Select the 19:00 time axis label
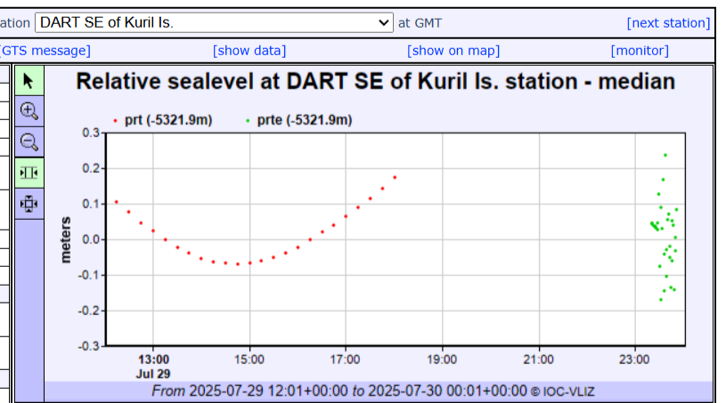726x403 pixels. tap(442, 359)
